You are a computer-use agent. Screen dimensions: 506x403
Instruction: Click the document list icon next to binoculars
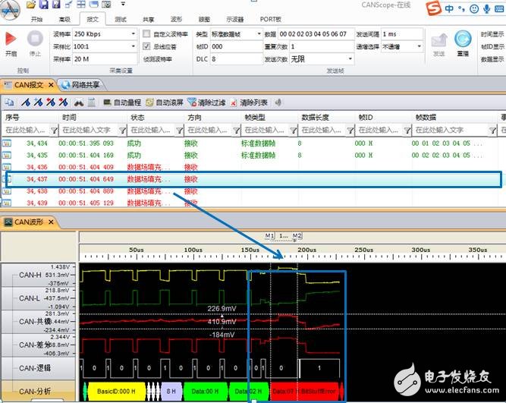(x=92, y=102)
